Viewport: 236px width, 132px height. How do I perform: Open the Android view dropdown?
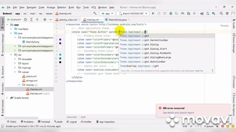14,19
